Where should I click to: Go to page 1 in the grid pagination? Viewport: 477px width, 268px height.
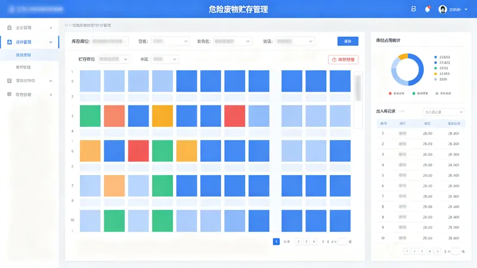pyautogui.click(x=276, y=242)
